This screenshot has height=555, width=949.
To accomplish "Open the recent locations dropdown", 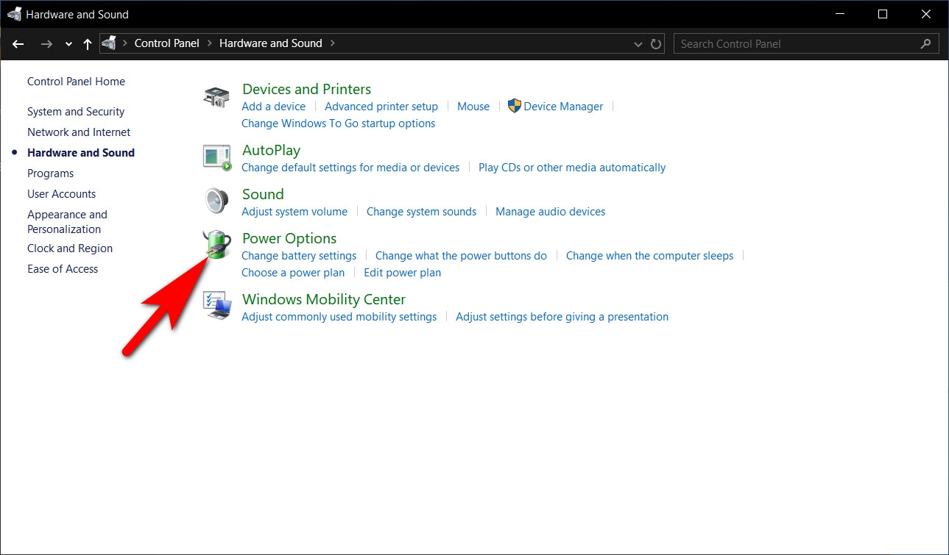I will 68,44.
